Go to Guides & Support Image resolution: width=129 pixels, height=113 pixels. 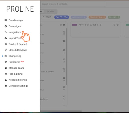pos(18,44)
